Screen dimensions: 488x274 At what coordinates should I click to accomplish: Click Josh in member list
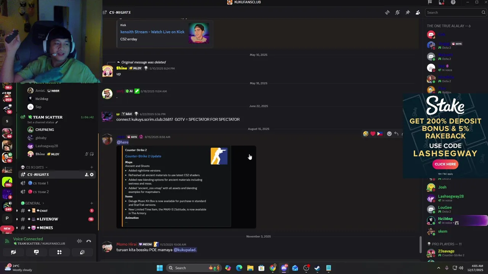click(x=442, y=187)
